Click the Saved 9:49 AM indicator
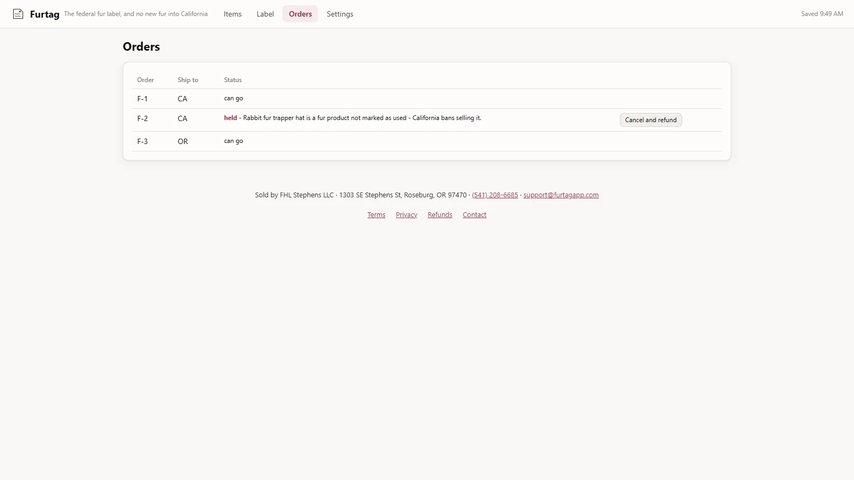This screenshot has width=854, height=480. click(x=822, y=14)
